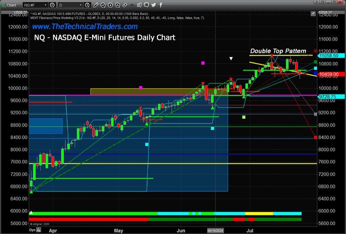Click the time template clock icon
Screen dimensions: 346x234
[87, 5]
